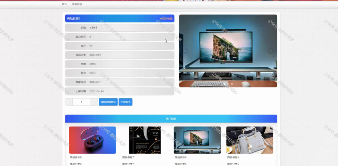Click 商品名称5 title under handbag
Viewport: 338px width, 166px height.
pyautogui.click(x=233, y=157)
